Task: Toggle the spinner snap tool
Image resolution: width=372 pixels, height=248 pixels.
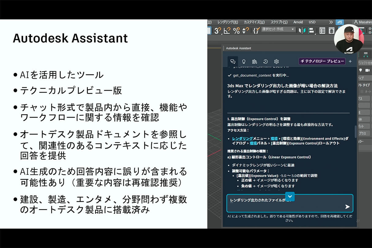Action: pos(246,30)
